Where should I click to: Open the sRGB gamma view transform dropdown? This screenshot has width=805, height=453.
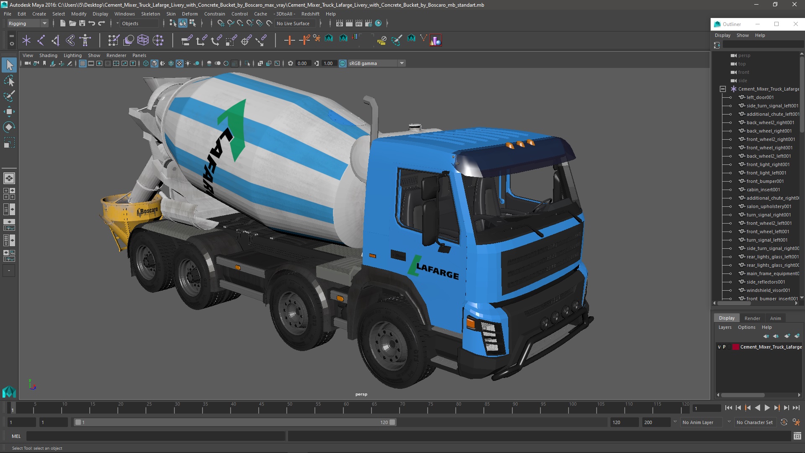377,63
